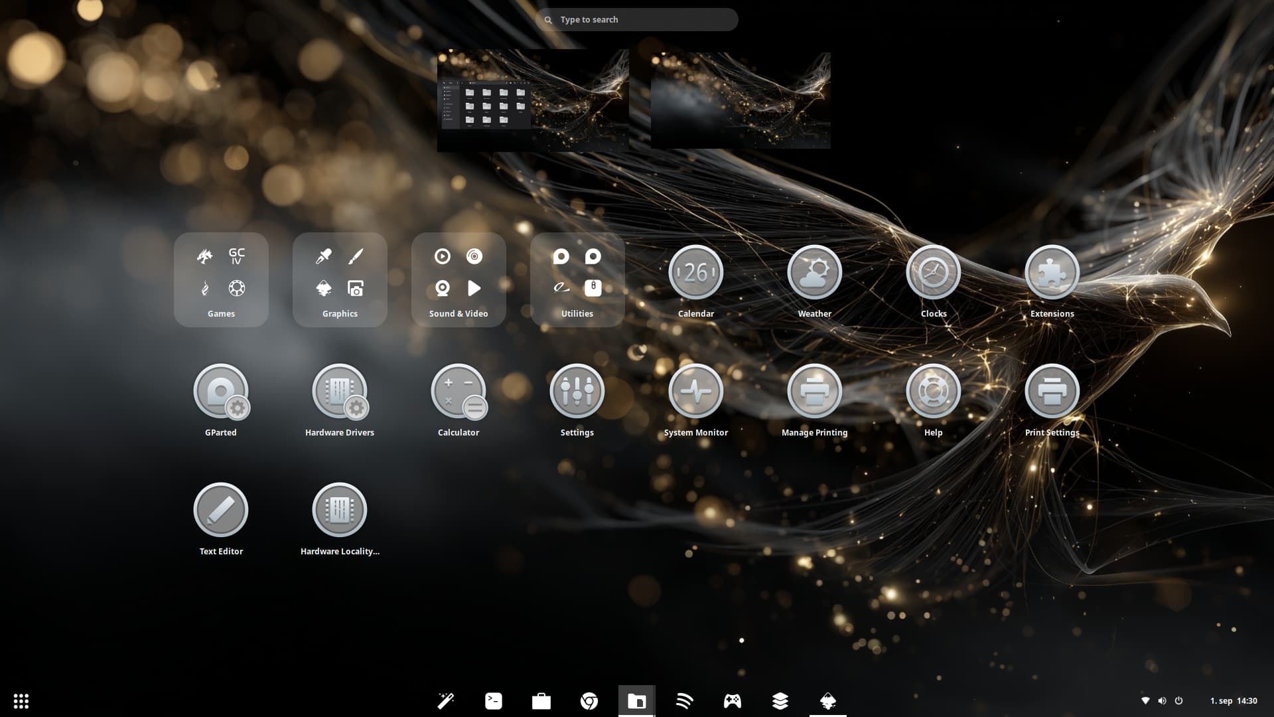
Task: Open the Clocks app
Action: point(933,273)
